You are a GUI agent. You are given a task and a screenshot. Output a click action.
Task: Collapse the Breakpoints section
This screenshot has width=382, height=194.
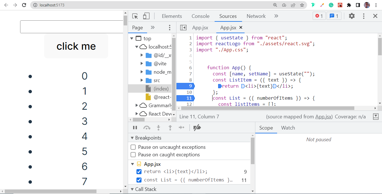(x=132, y=138)
